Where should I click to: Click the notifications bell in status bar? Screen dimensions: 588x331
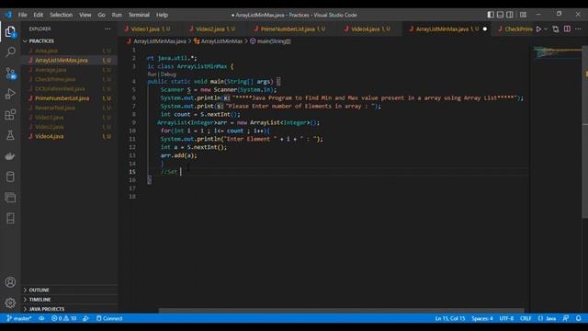[578, 318]
